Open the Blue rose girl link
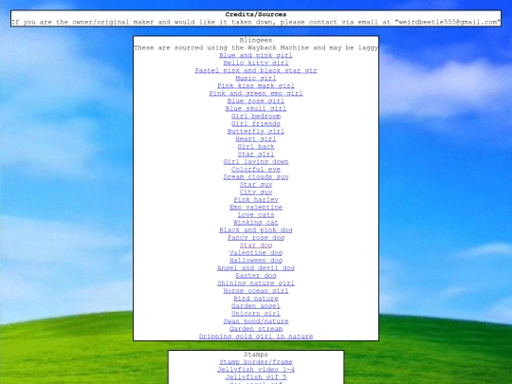This screenshot has height=384, width=512. (x=256, y=101)
